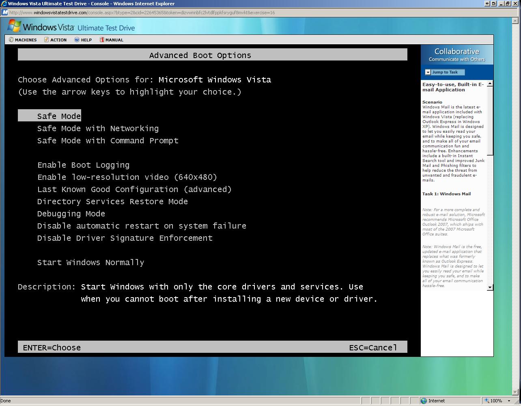Image resolution: width=521 pixels, height=406 pixels.
Task: Open the zoom level dropdown arrow
Action: 509,401
